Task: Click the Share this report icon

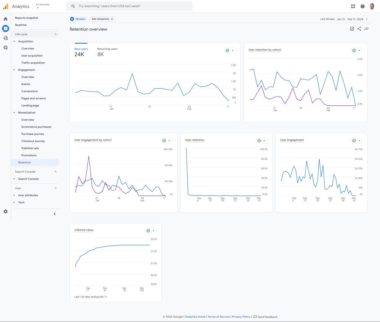Action: point(359,29)
